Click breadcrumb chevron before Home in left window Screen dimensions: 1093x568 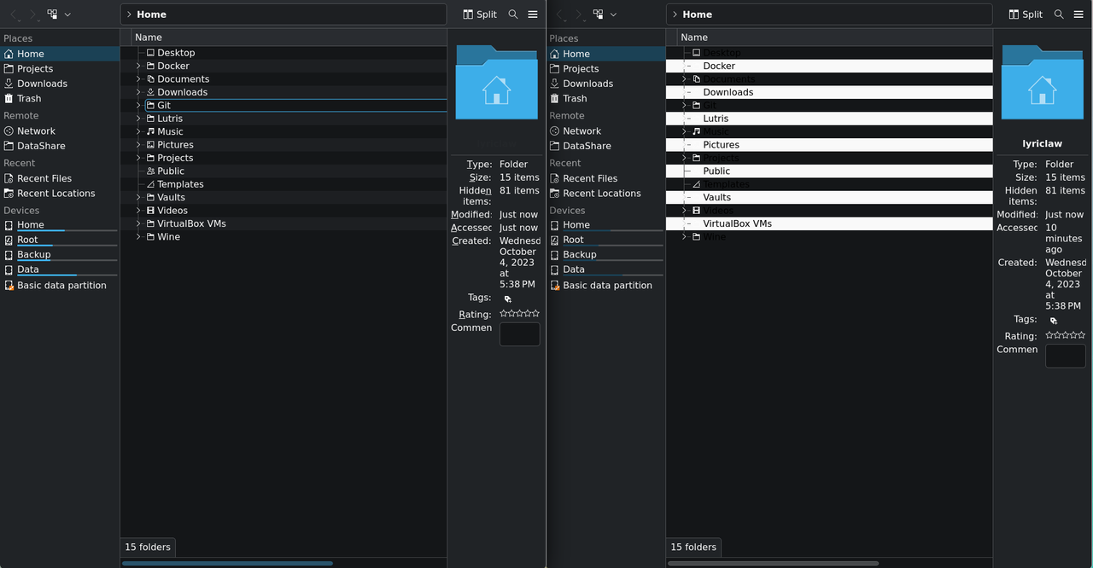128,14
